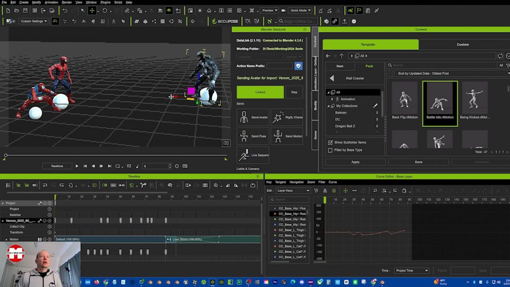Open the Tangent menu in Curve Editor
The height and width of the screenshot is (287, 510).
click(280, 182)
